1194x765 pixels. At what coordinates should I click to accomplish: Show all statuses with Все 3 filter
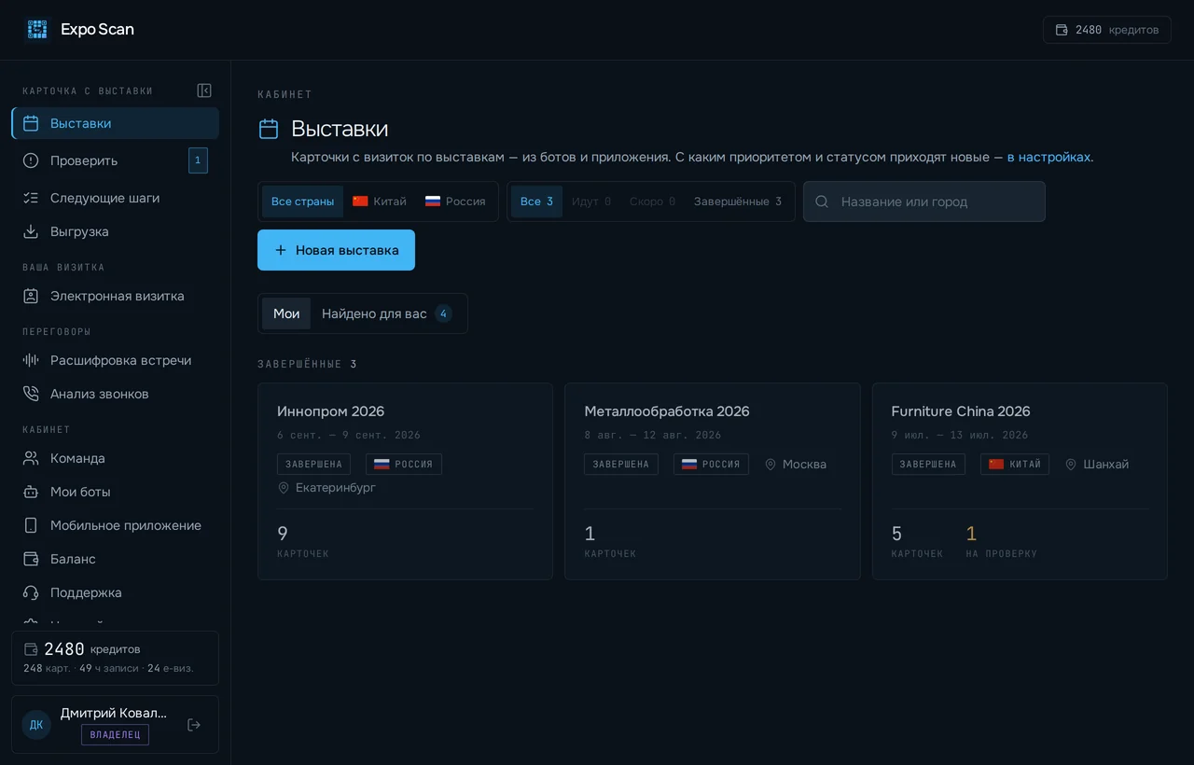click(536, 202)
